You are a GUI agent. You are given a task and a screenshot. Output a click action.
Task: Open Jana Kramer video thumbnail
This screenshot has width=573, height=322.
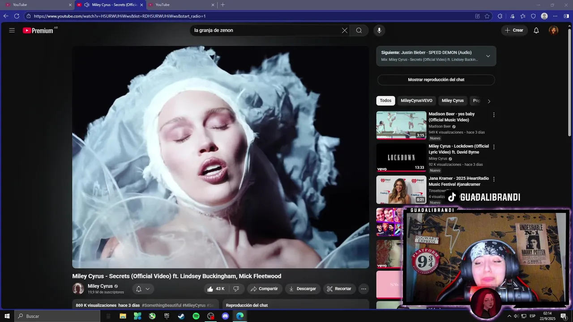point(401,190)
